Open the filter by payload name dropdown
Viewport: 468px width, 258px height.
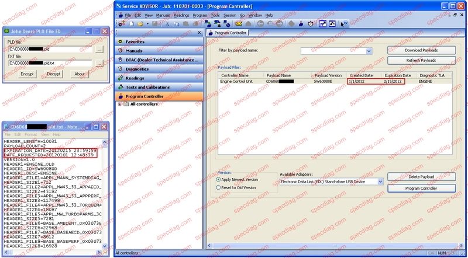coord(369,51)
